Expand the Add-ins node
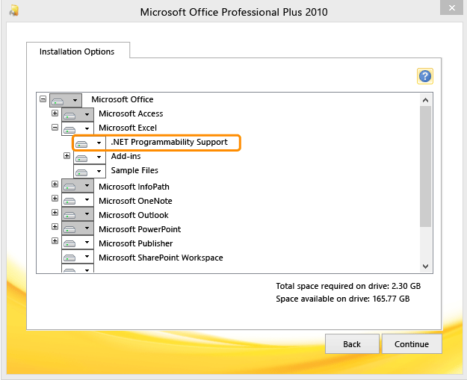This screenshot has height=380, width=467. coord(67,155)
